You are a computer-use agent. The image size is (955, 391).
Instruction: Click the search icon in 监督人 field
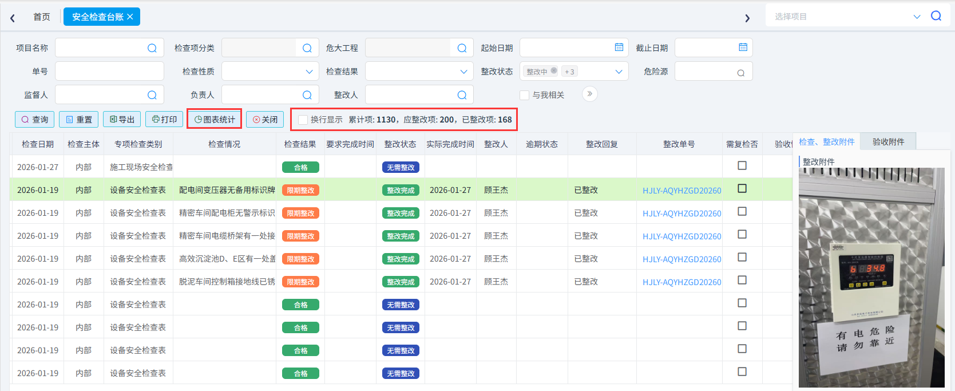pyautogui.click(x=152, y=95)
